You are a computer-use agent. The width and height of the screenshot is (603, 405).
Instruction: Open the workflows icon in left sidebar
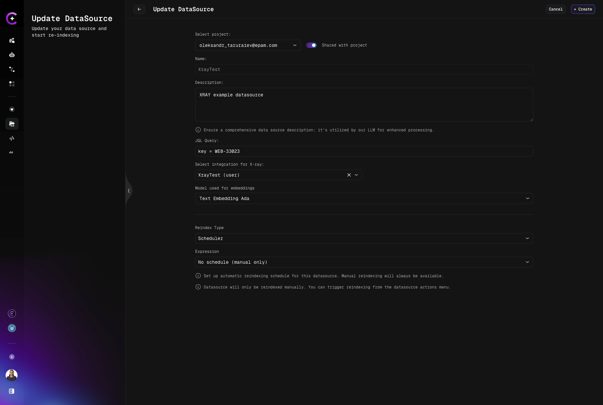click(12, 69)
